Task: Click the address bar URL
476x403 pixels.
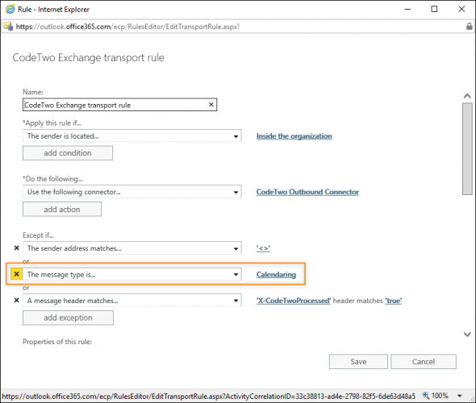Action: click(x=127, y=27)
